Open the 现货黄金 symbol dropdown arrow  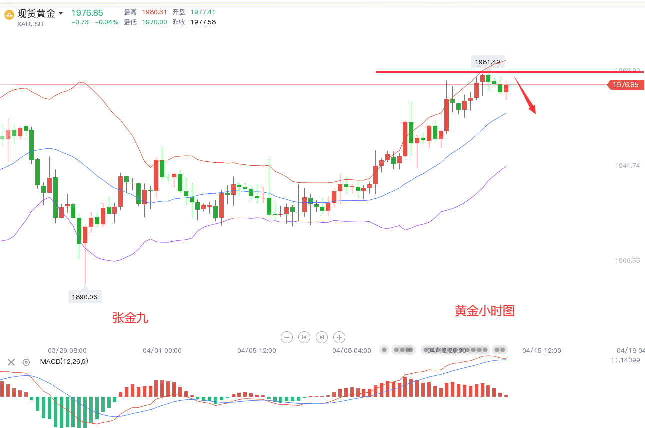(61, 13)
